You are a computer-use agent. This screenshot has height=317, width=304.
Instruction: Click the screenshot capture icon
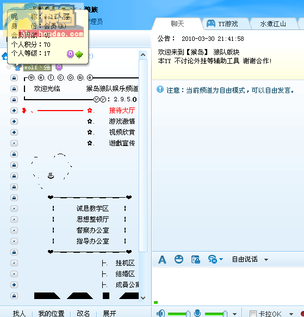[x=196, y=260]
